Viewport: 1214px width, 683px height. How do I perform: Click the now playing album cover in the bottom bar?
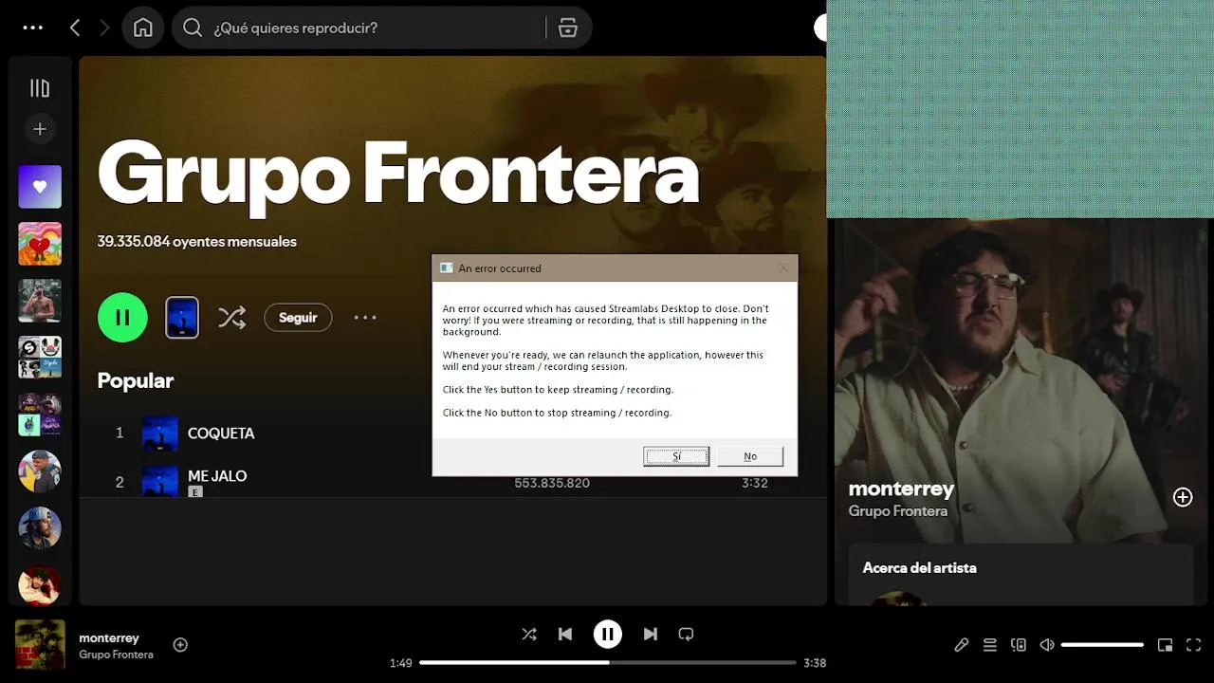point(40,645)
